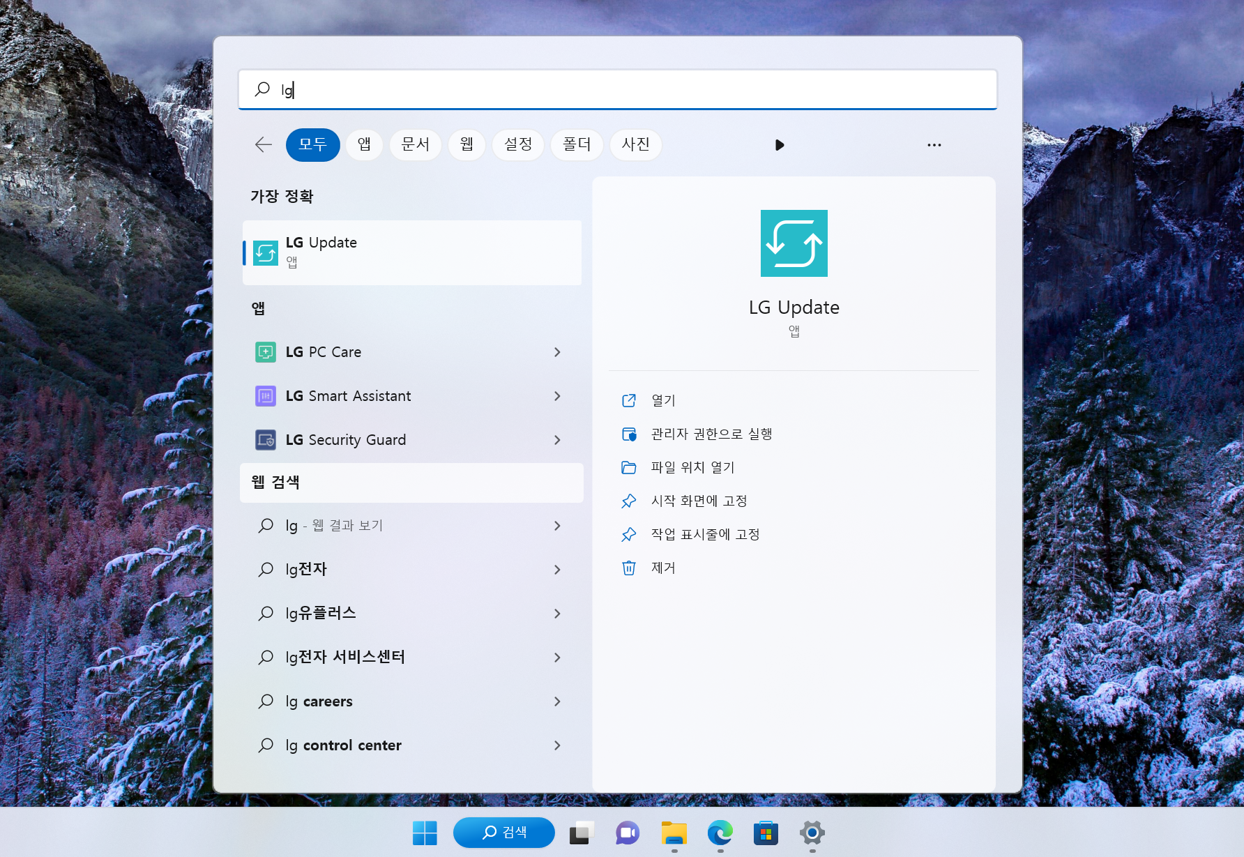Select 'LG Security Guard' app result
This screenshot has height=857, width=1244.
411,440
